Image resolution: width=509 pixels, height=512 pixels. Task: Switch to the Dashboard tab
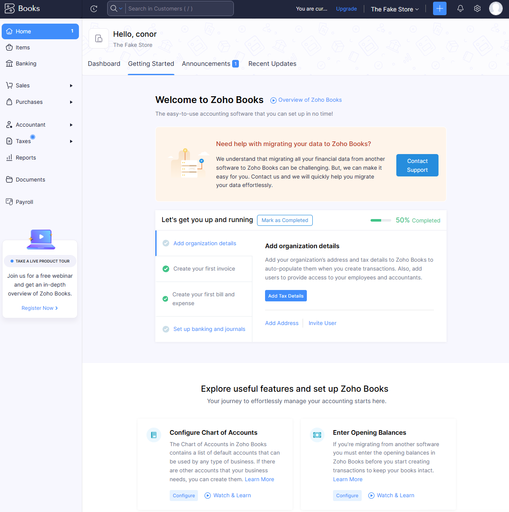click(x=104, y=64)
